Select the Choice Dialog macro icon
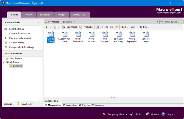This screenshot has height=119, width=184. pyautogui.click(x=51, y=37)
